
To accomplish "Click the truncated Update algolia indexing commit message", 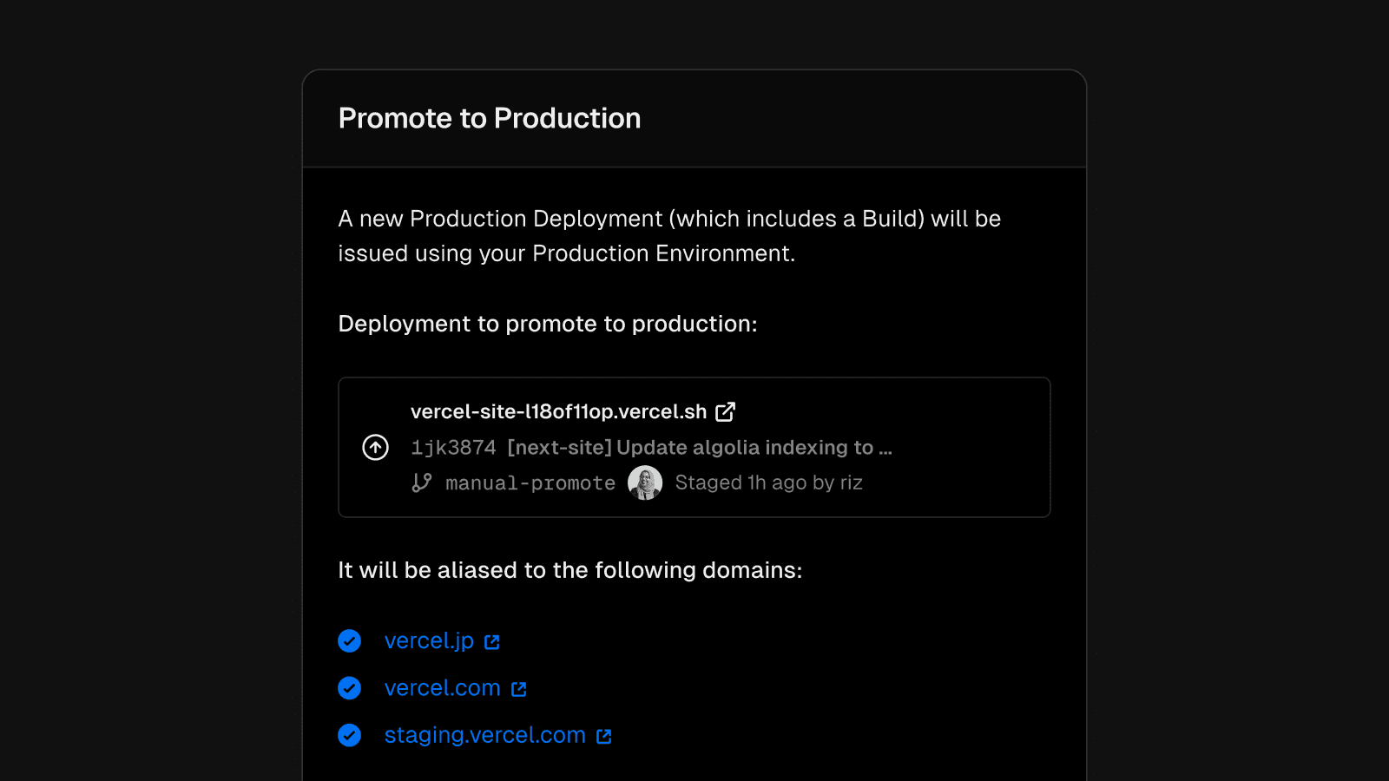I will pos(699,448).
